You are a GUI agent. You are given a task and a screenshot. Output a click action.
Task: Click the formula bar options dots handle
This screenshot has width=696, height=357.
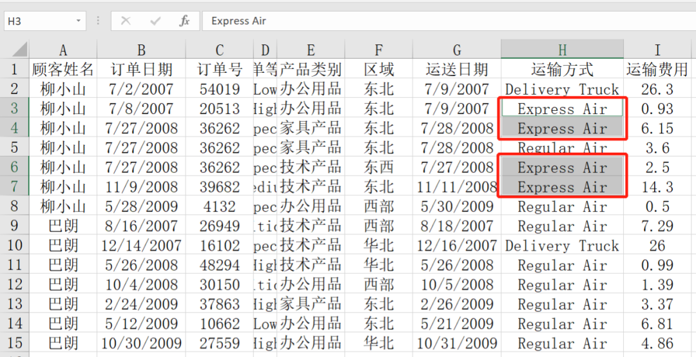(98, 21)
